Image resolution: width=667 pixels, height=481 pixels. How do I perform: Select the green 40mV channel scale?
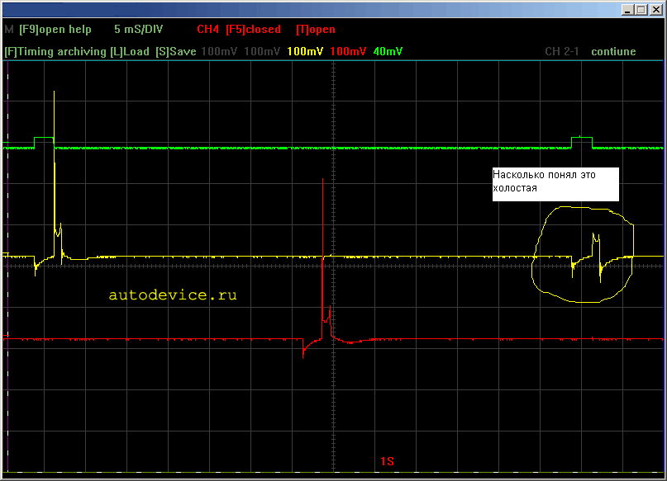pos(388,52)
